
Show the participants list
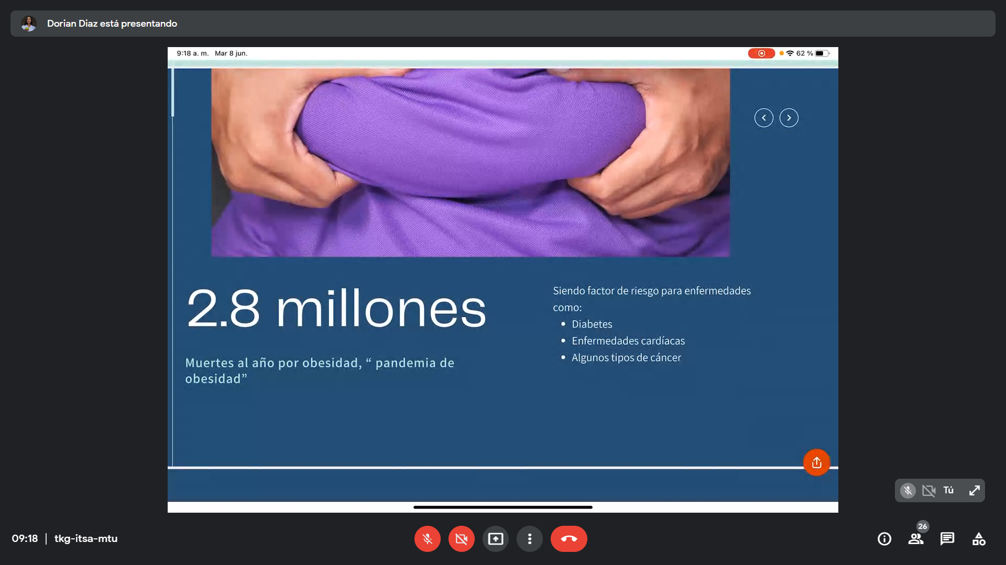pos(916,539)
